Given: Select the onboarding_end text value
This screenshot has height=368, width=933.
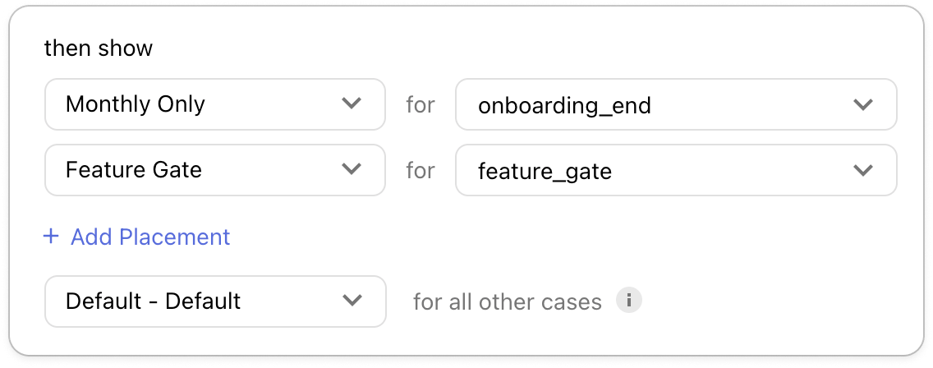Looking at the screenshot, I should pos(564,105).
